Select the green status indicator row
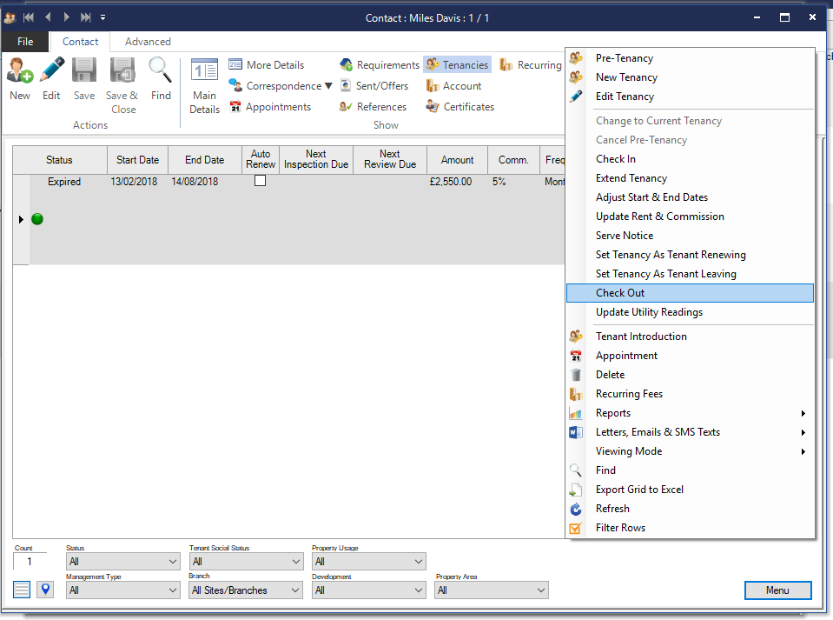 pyautogui.click(x=37, y=219)
